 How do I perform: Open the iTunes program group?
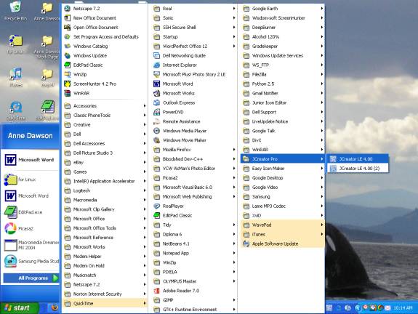(x=282, y=234)
